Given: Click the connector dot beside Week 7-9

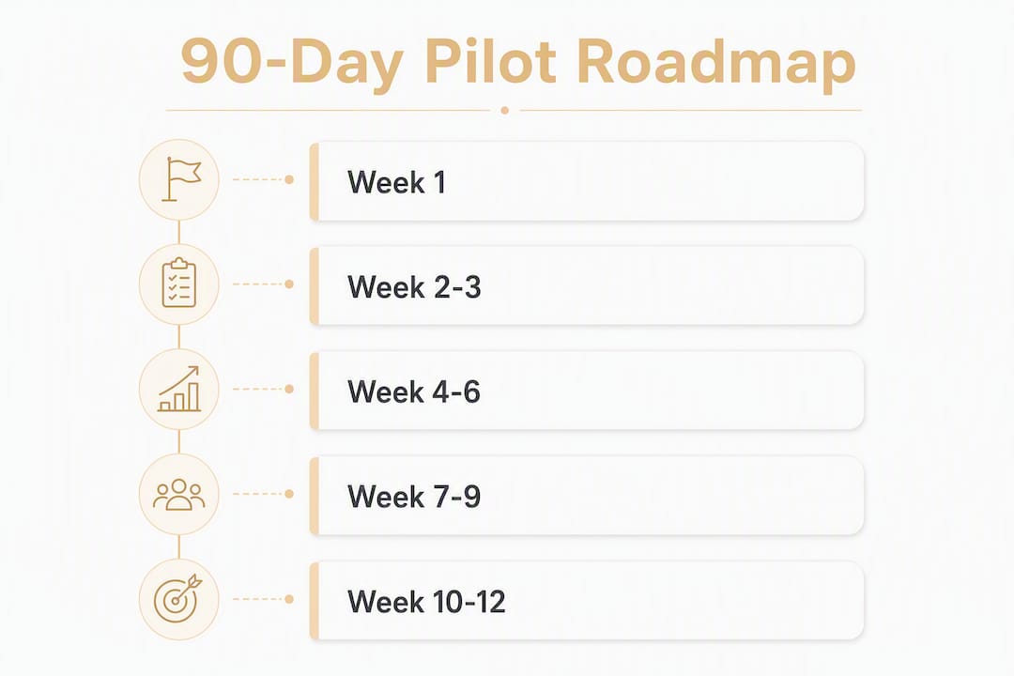Looking at the screenshot, I should coord(289,494).
